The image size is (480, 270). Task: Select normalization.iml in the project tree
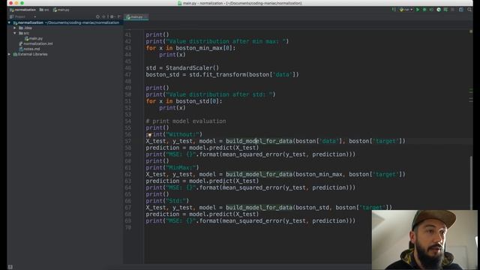pos(36,43)
